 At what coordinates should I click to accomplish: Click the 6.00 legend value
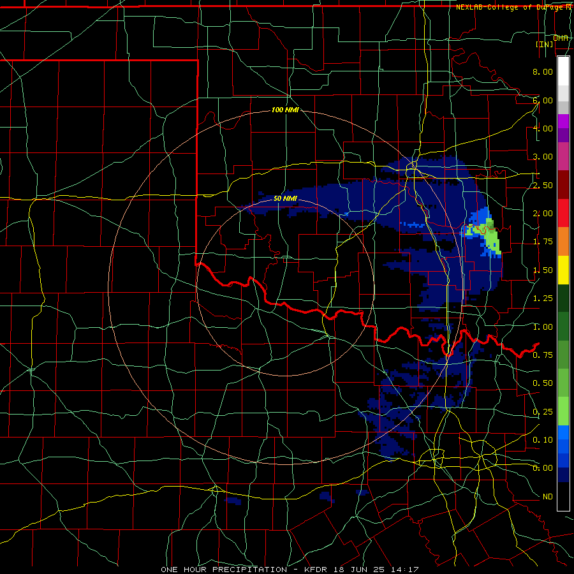(x=543, y=100)
